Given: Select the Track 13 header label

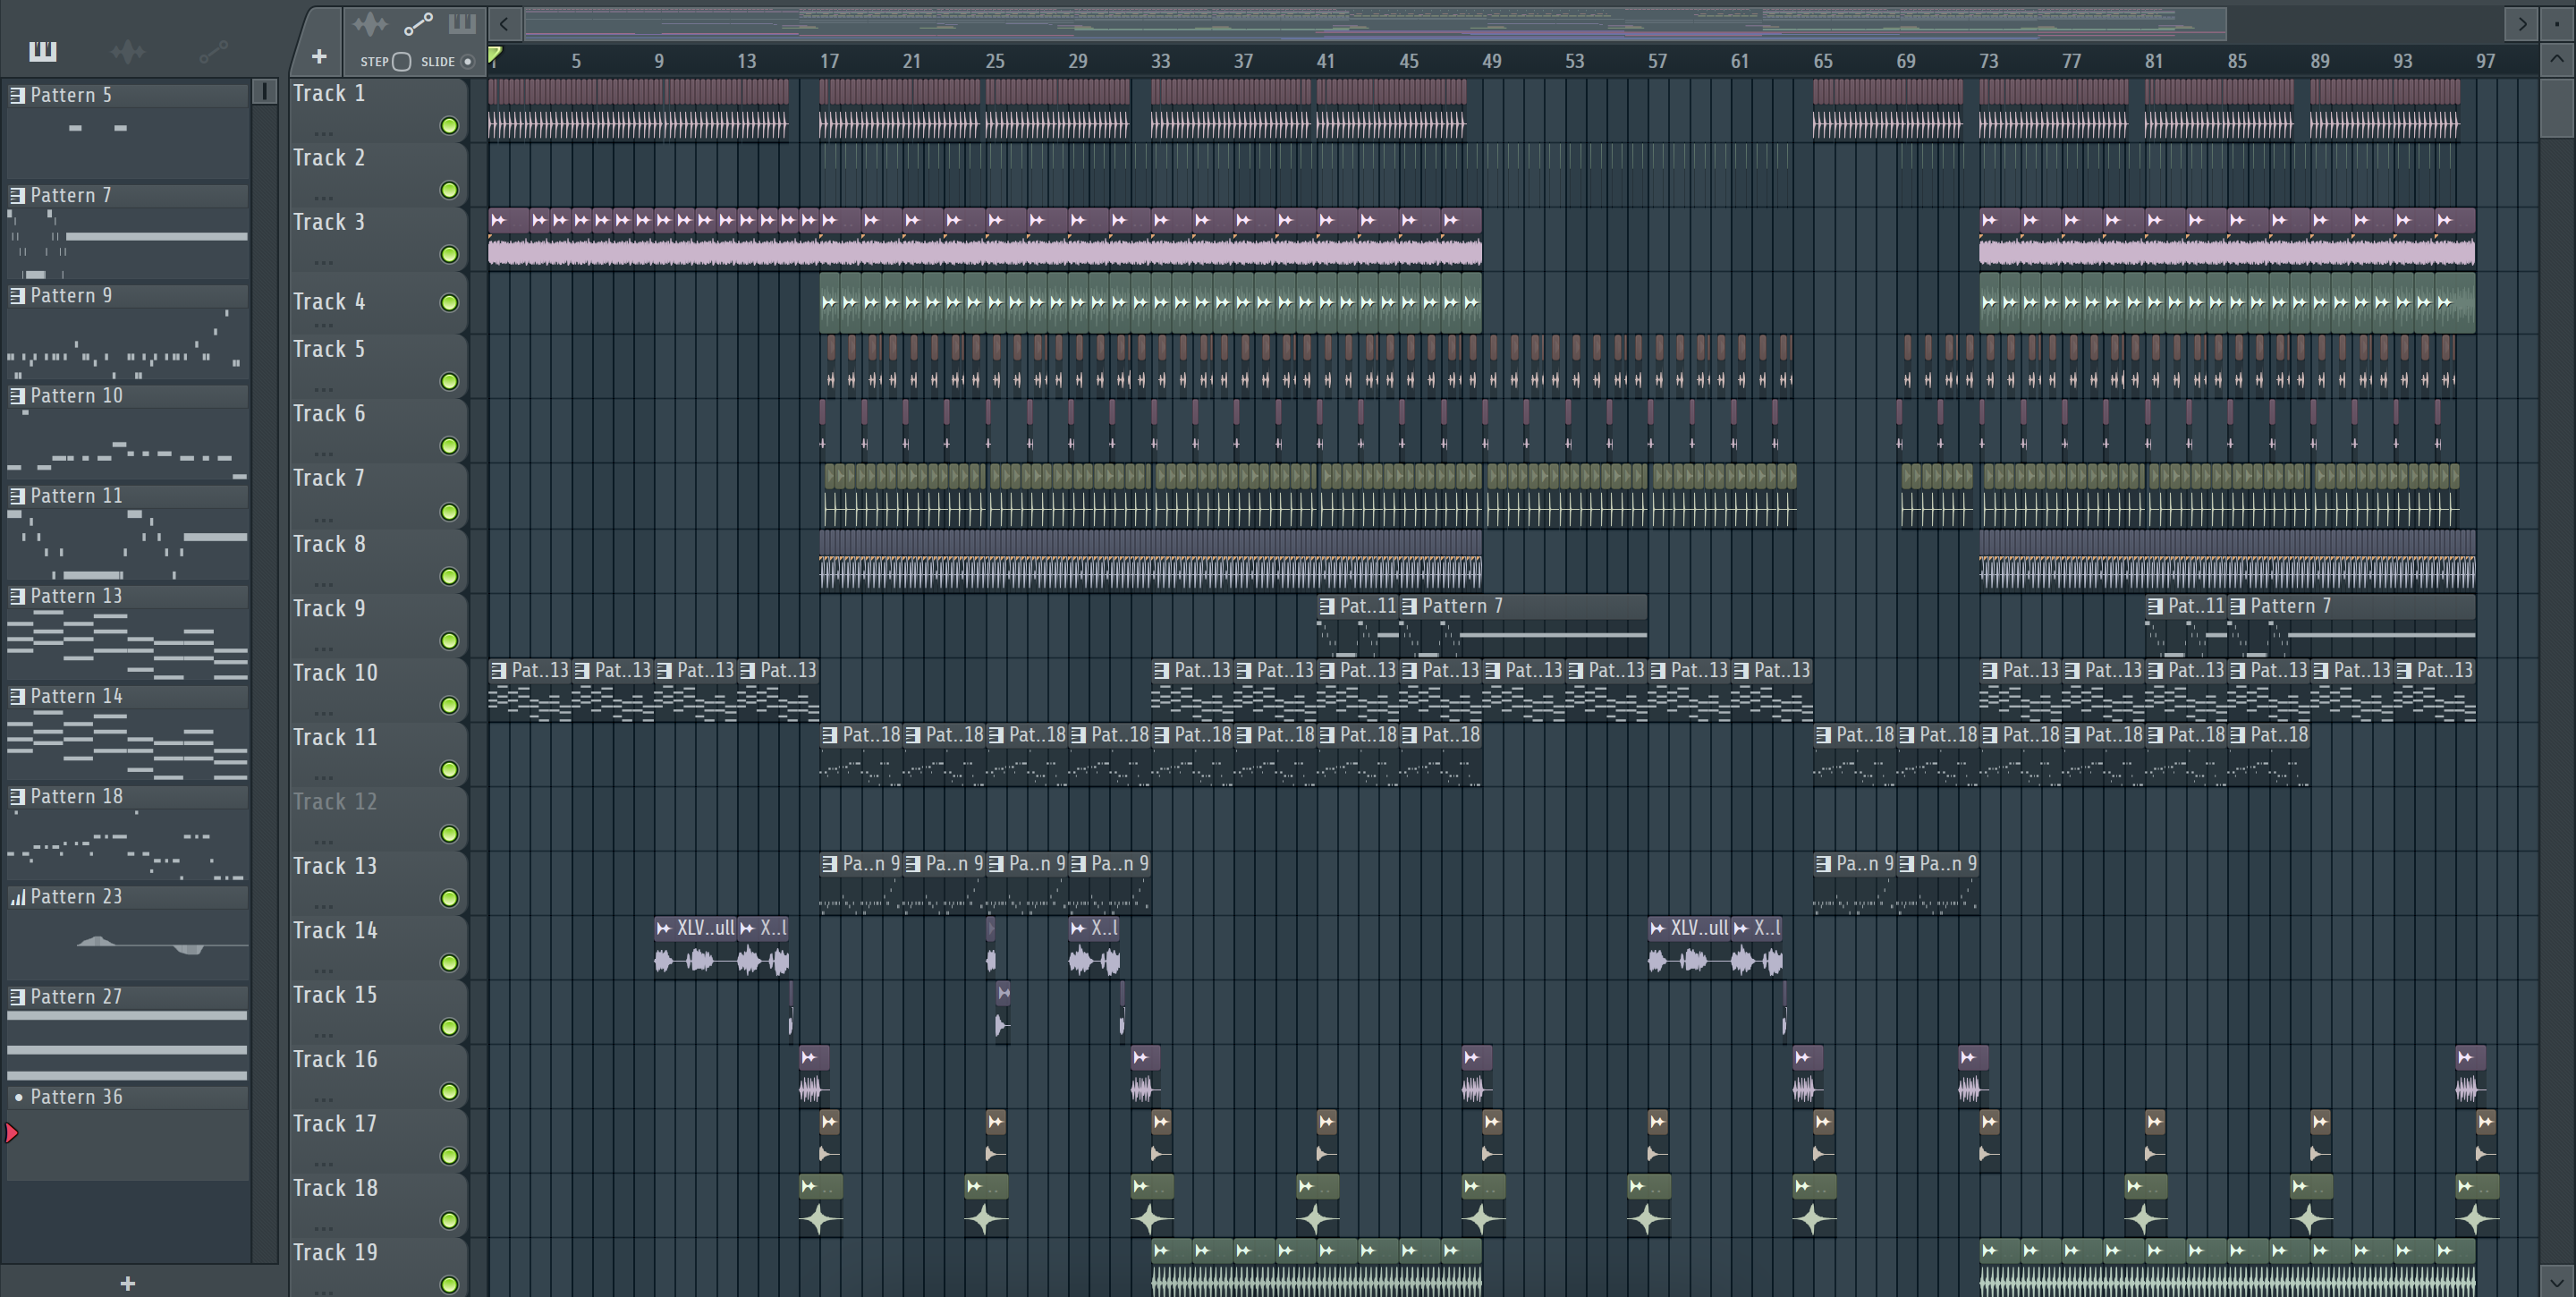Looking at the screenshot, I should (335, 866).
